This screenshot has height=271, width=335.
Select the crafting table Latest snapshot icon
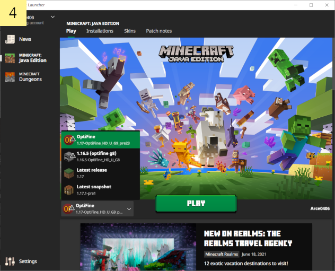[69, 190]
